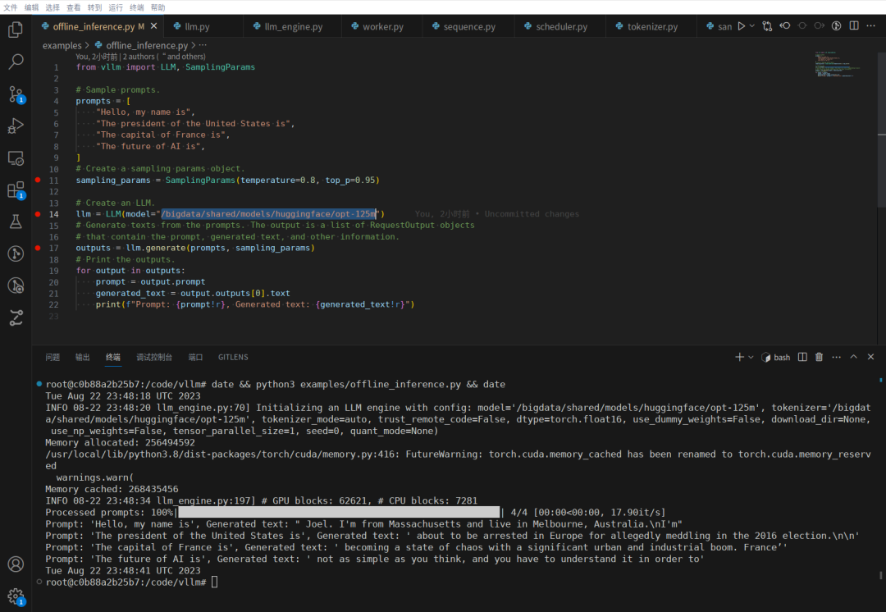
Task: Switch to Problems panel tab (问题)
Action: (x=53, y=357)
